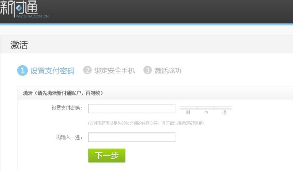Click the 激活 page heading

coord(19,45)
